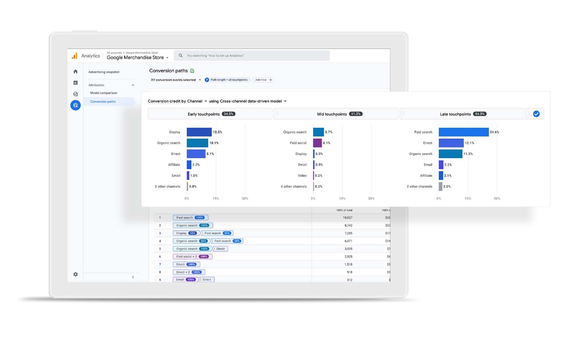Open the Google Merchandise Store account dropdown
567x351 pixels.
click(x=138, y=57)
